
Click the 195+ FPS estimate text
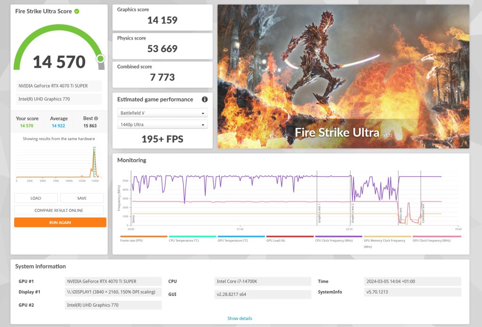162,139
